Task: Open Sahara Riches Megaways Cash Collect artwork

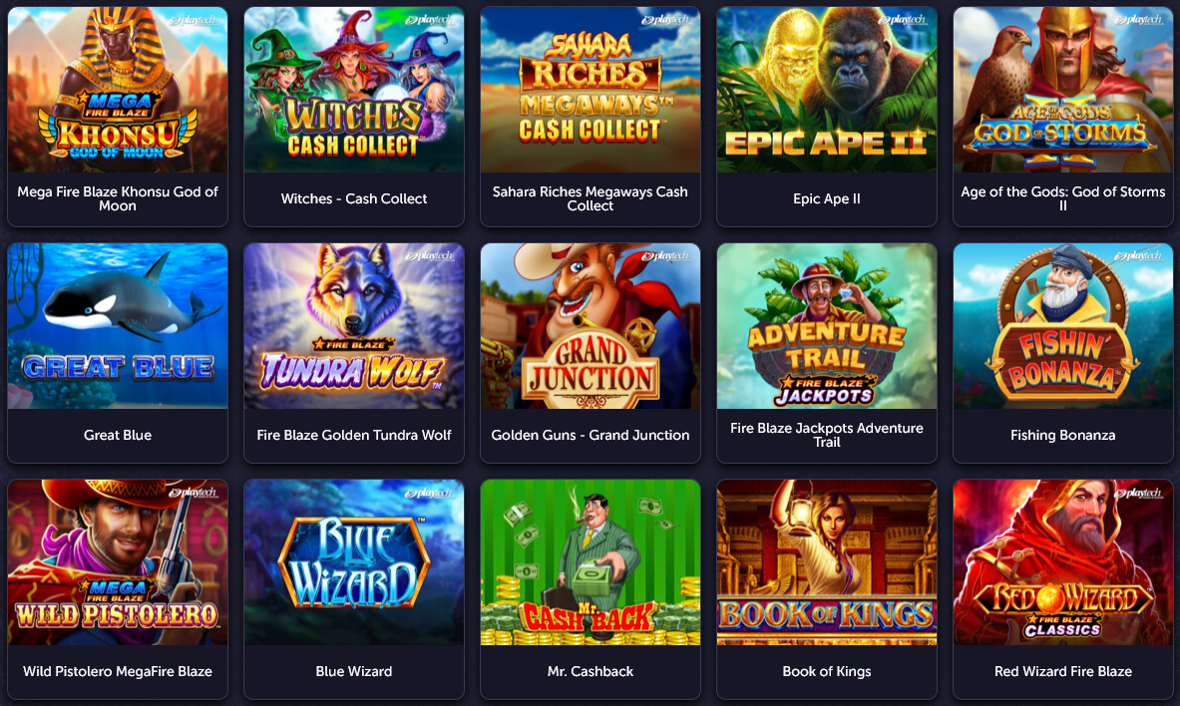Action: pyautogui.click(x=590, y=90)
